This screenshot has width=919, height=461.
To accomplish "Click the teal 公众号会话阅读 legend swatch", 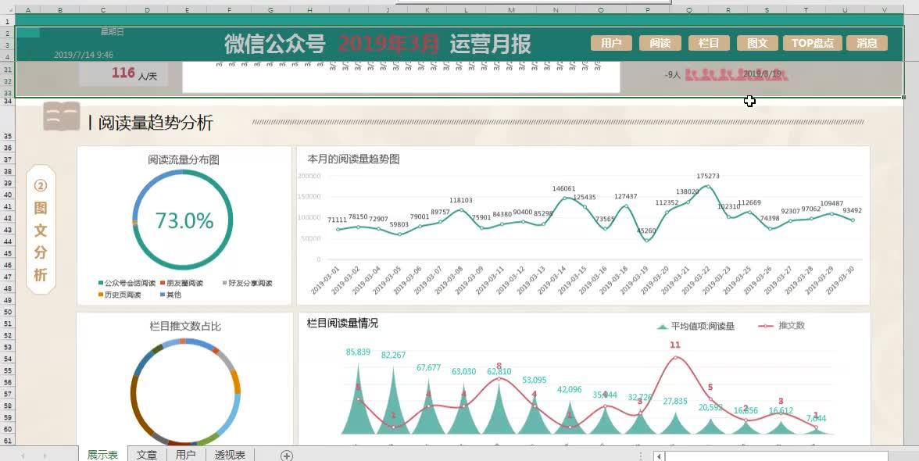I will (x=101, y=282).
